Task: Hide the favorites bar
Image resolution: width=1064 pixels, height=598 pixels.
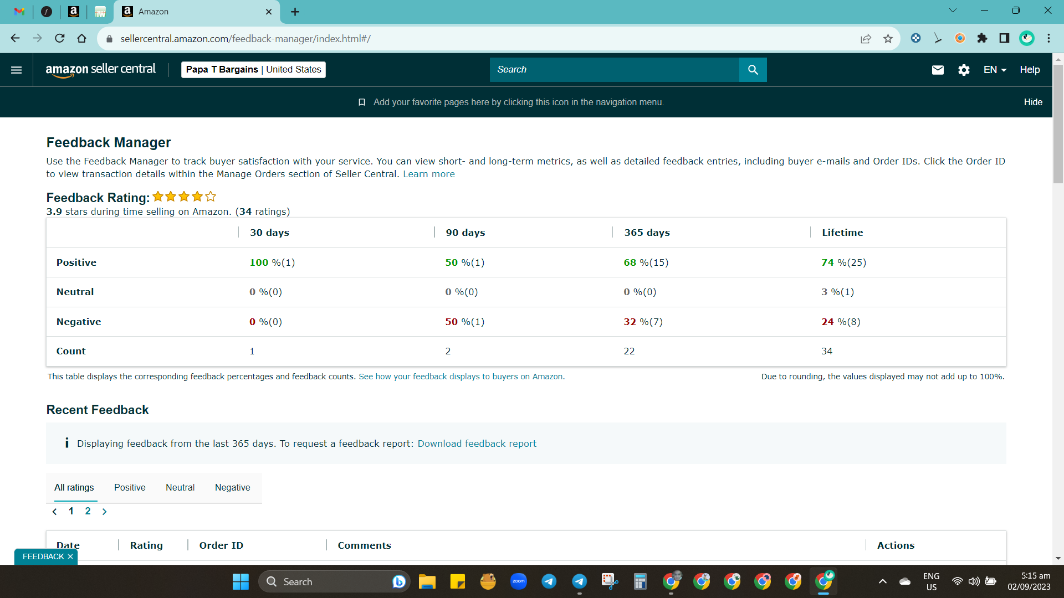Action: tap(1033, 102)
